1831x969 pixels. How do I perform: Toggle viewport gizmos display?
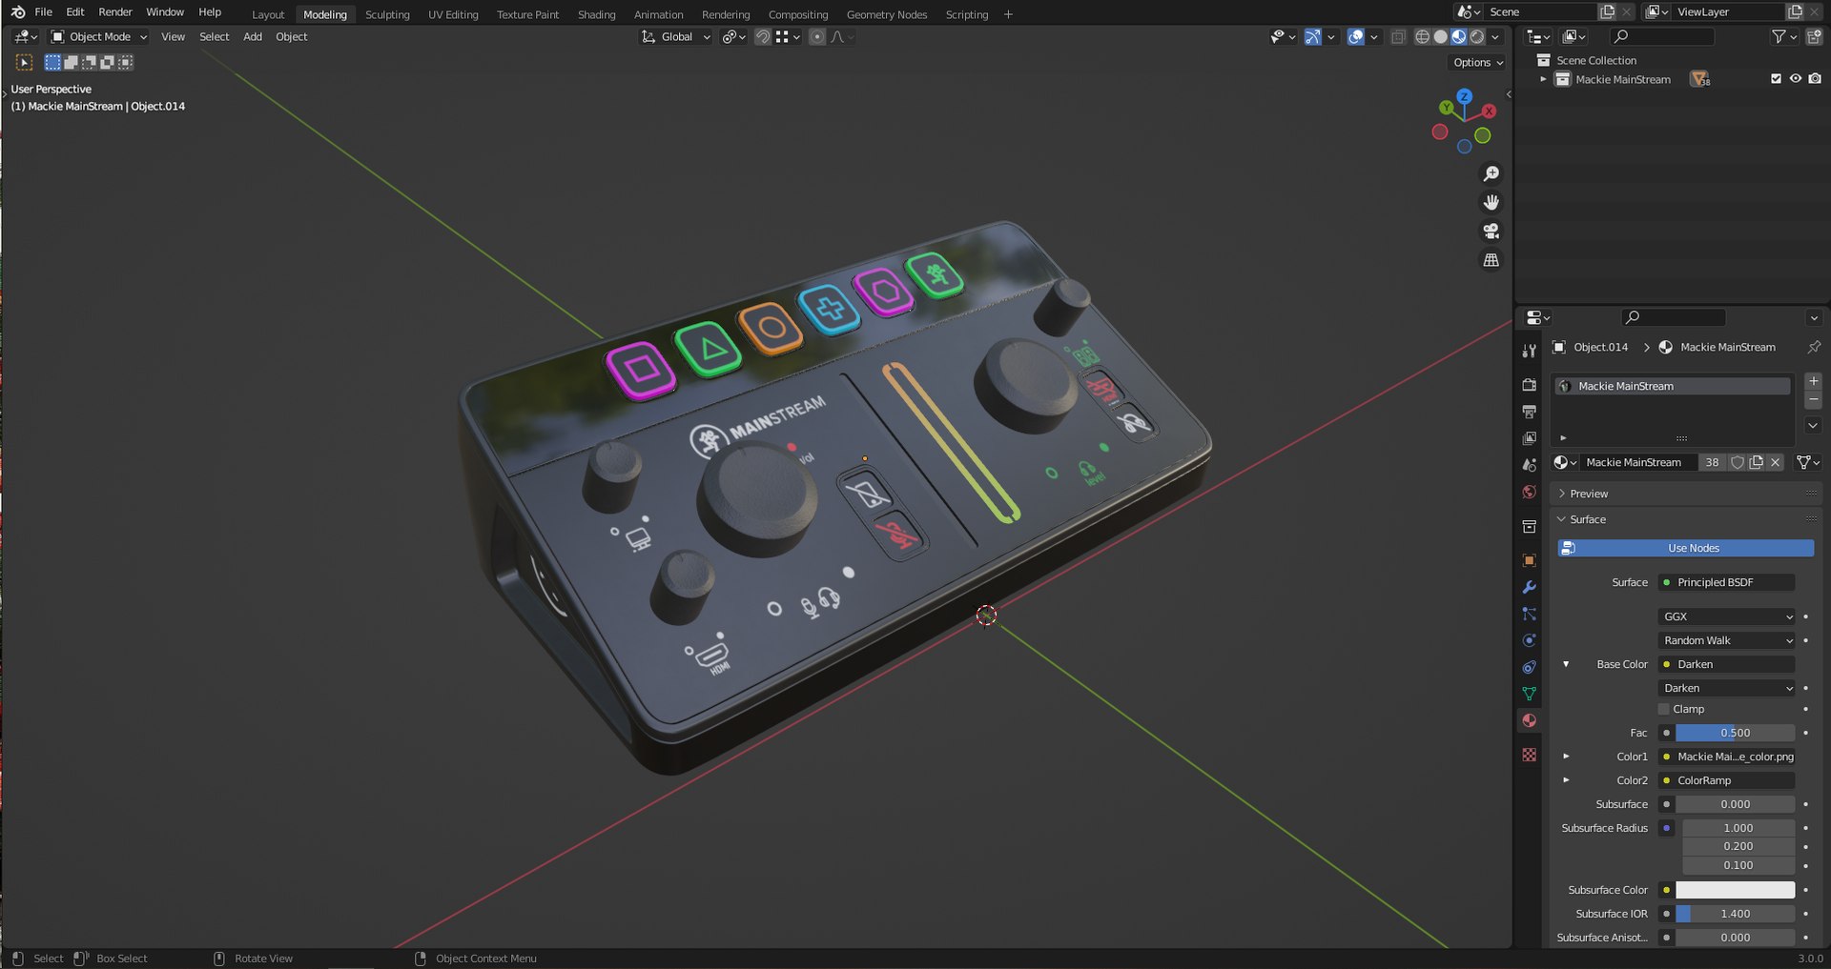[1313, 36]
